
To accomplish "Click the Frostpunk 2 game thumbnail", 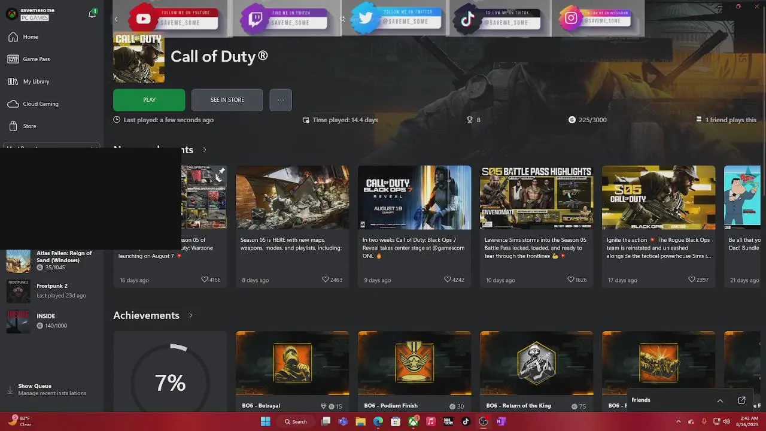I will (18, 291).
